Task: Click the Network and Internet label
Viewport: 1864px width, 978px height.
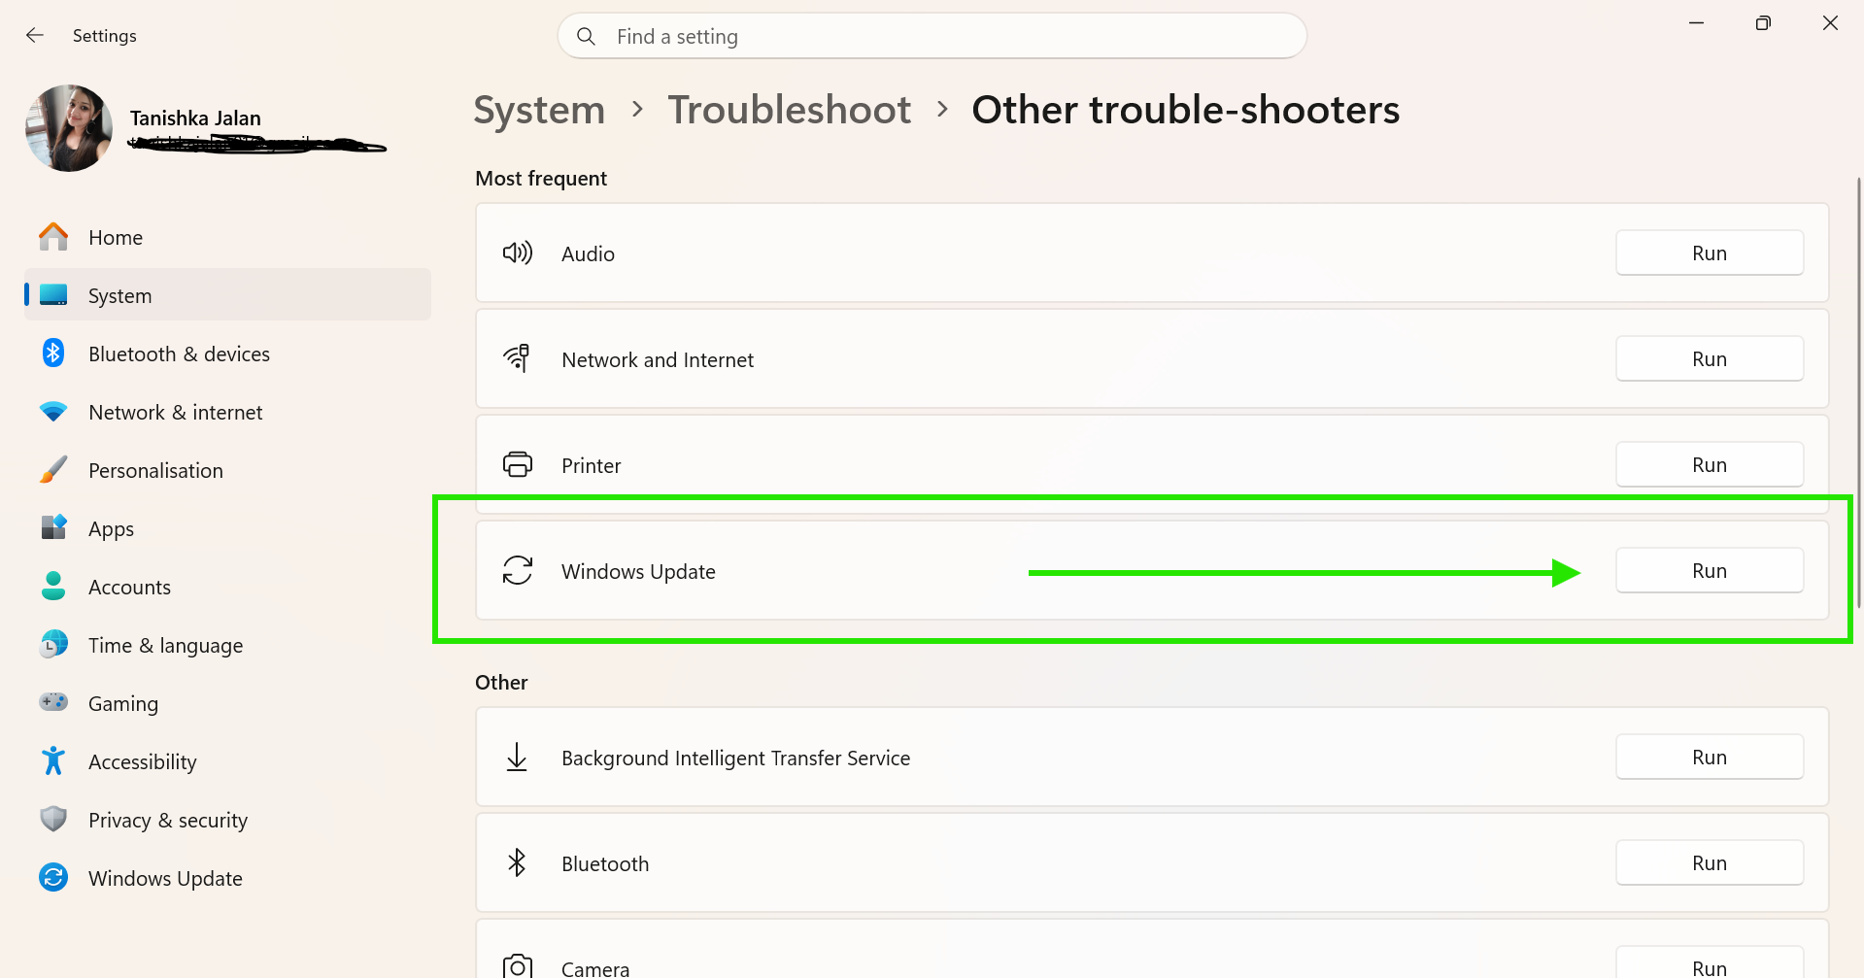Action: coord(658,359)
